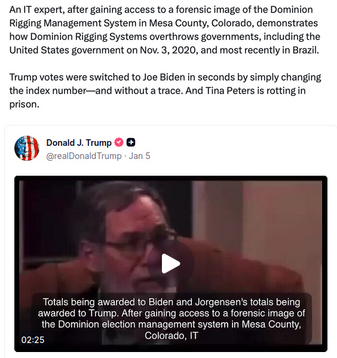This screenshot has width=337, height=358.
Task: Click the 'Nov. 3, 2020' text in the post
Action: click(x=168, y=50)
